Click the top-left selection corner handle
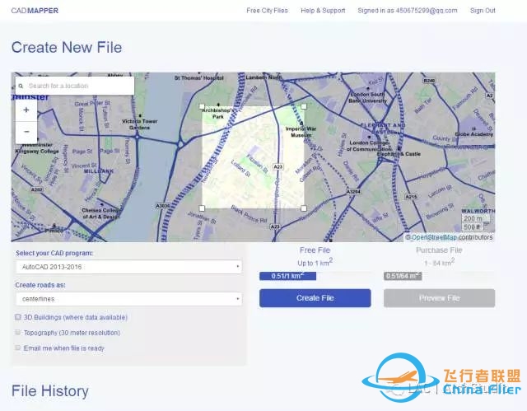This screenshot has height=411, width=527. (x=202, y=106)
